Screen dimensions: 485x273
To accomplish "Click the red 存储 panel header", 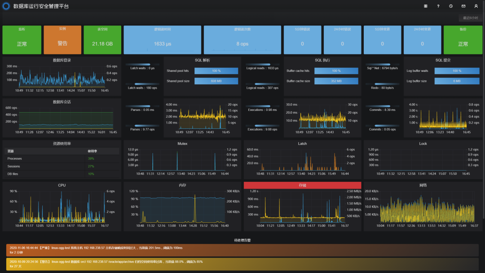I will tap(303, 185).
